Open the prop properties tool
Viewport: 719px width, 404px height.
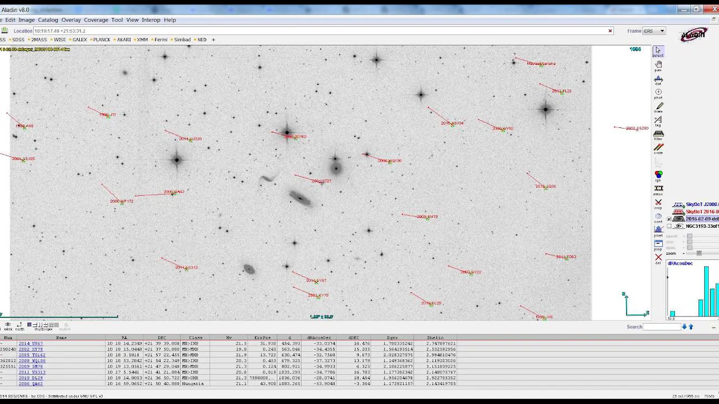pyautogui.click(x=658, y=245)
